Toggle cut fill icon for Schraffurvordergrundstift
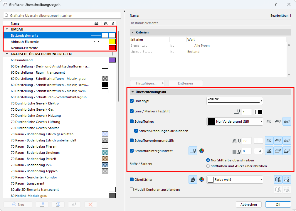 pyautogui.click(x=269, y=141)
